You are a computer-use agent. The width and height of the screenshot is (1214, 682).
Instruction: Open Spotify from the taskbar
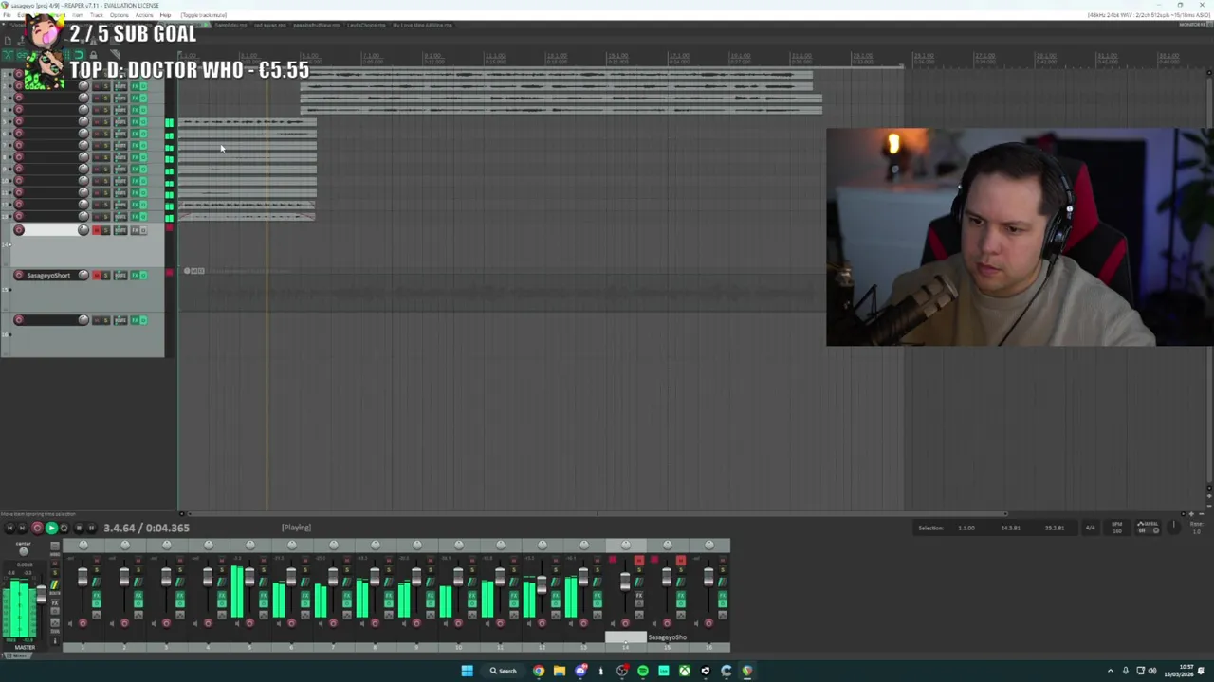[642, 671]
